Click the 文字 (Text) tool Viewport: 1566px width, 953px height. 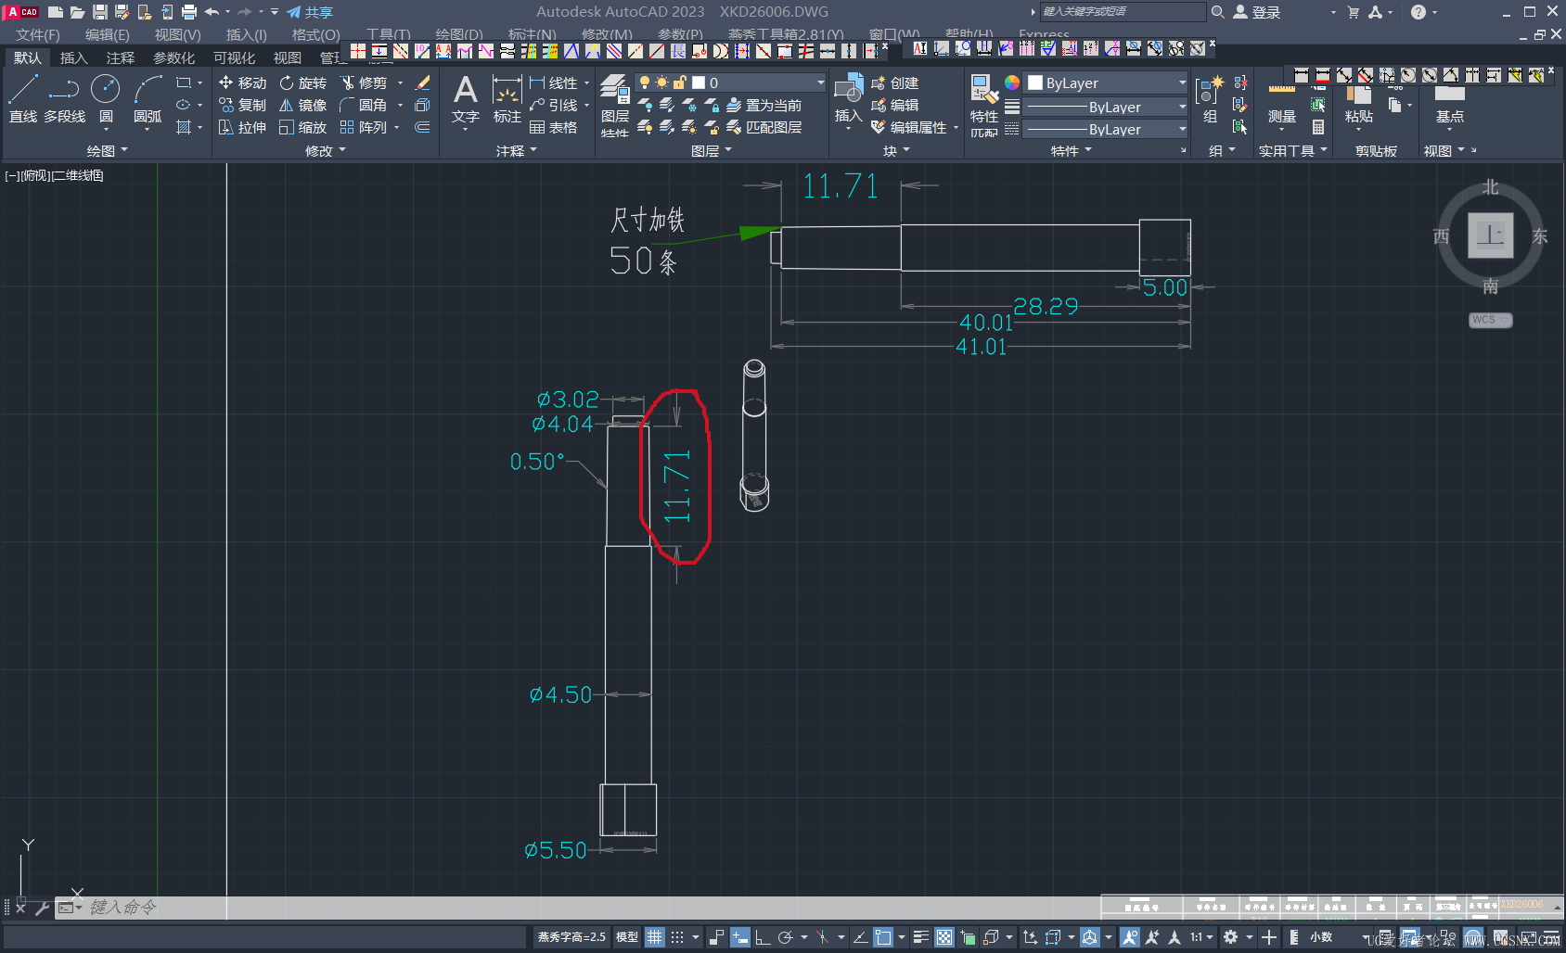tap(466, 100)
